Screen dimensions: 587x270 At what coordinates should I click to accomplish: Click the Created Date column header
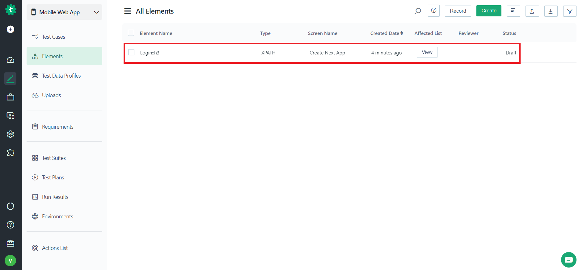[x=385, y=33]
